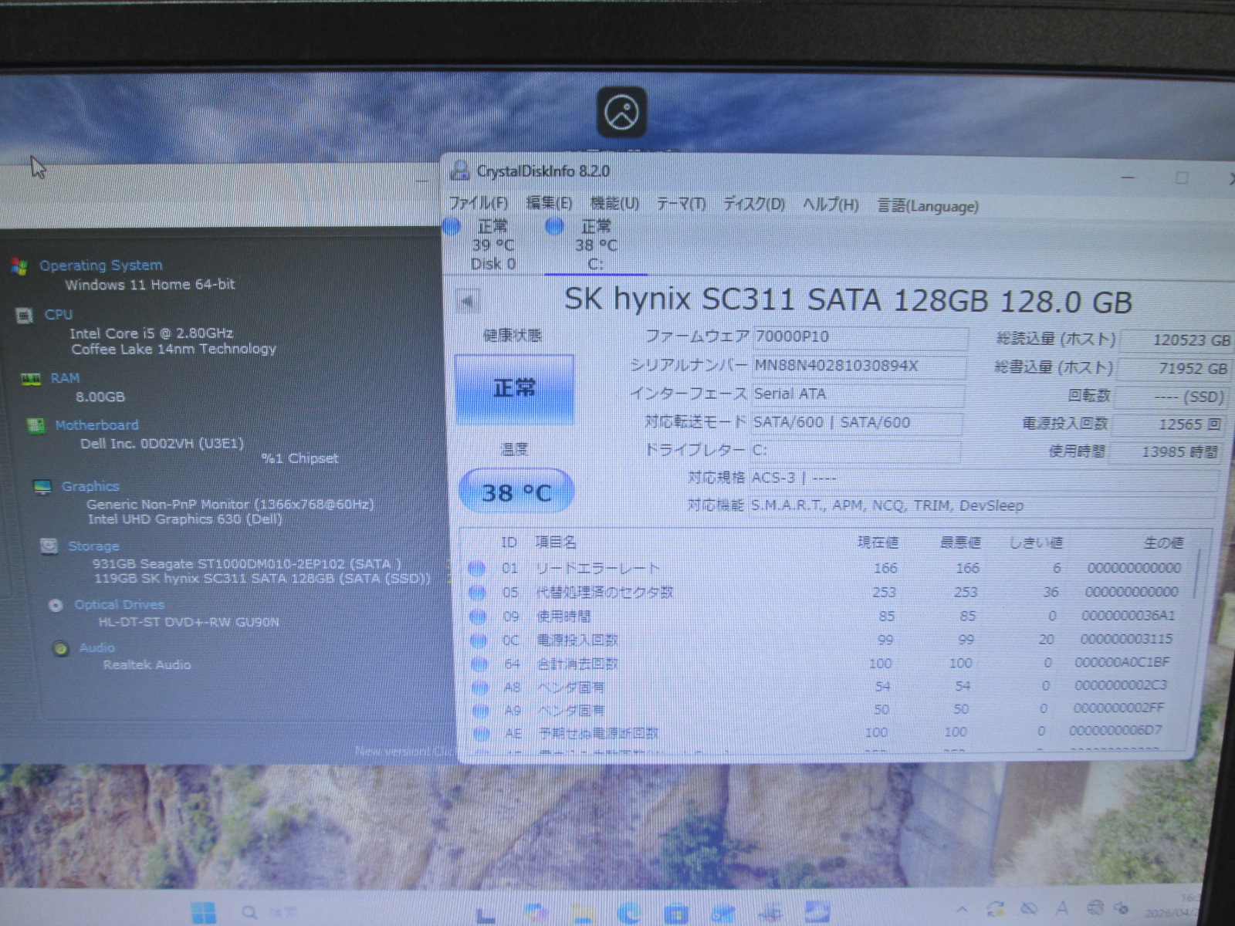Screen dimensions: 1235x926
Task: Open the 言語(Language) menu
Action: pyautogui.click(x=928, y=206)
